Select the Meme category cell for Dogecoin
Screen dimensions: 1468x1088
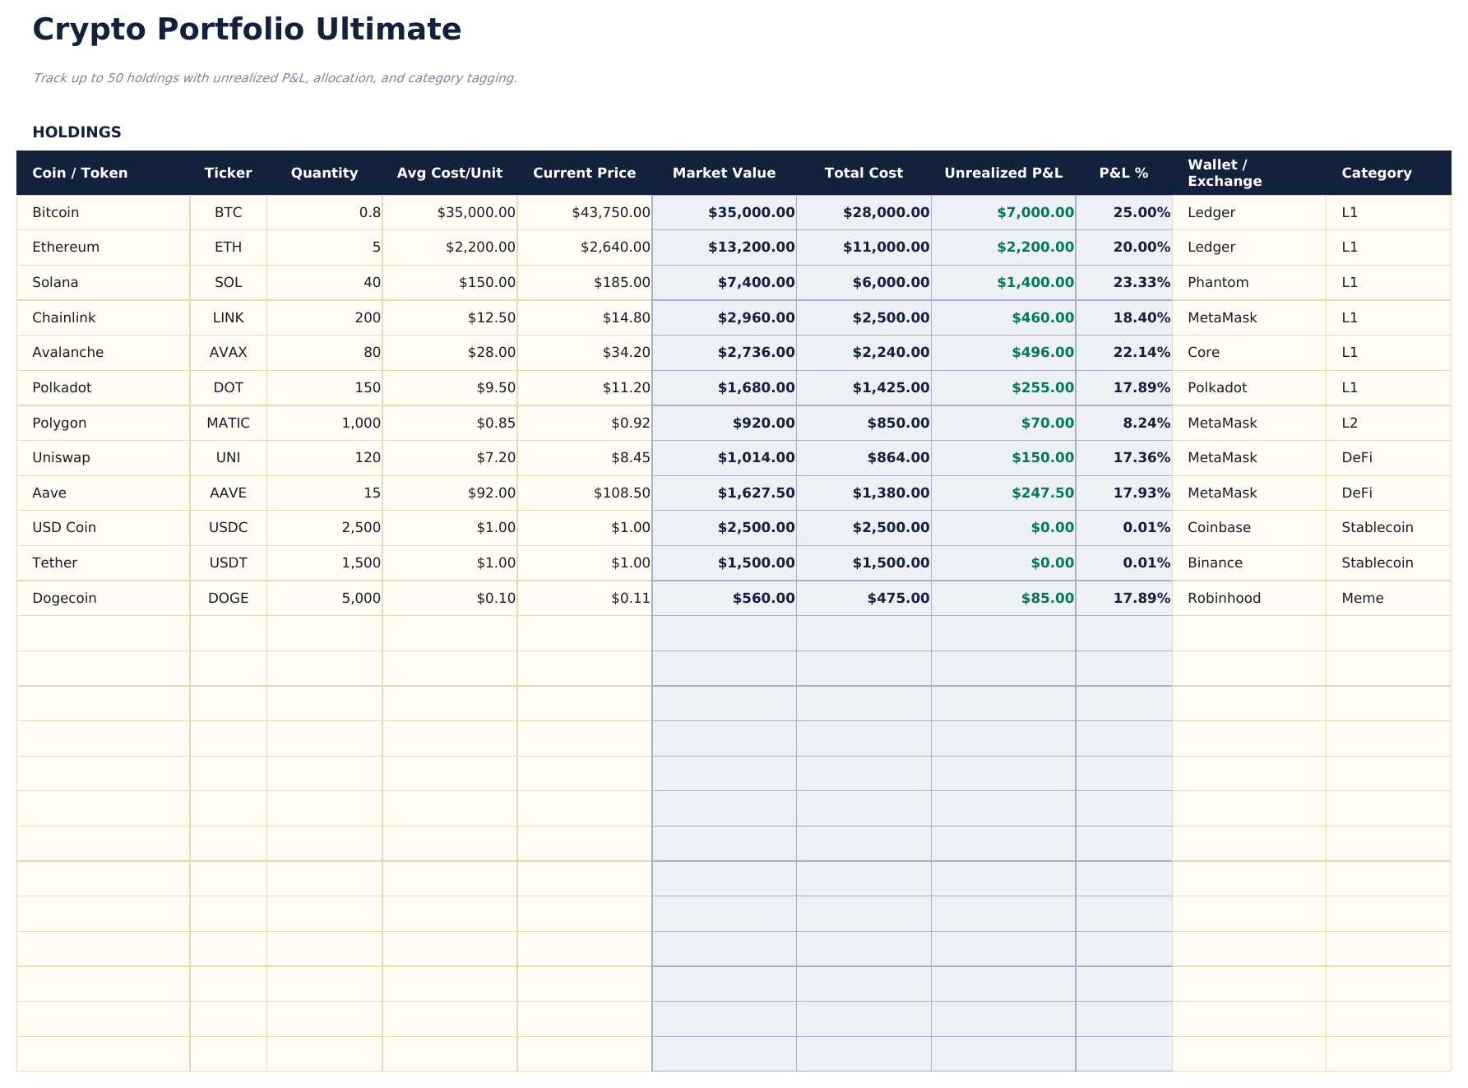click(1362, 598)
